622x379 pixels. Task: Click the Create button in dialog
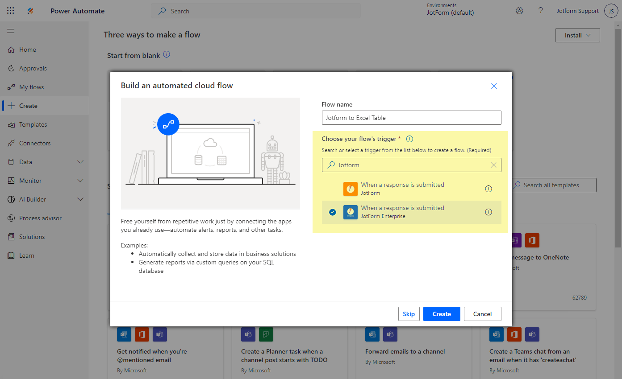click(x=441, y=314)
